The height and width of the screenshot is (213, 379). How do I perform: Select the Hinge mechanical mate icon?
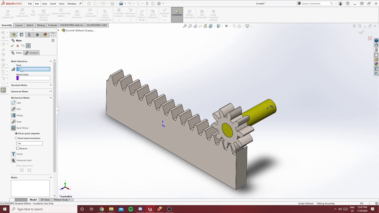coord(13,115)
